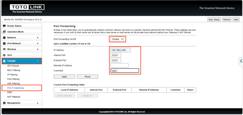
Task: Click the Remote IP Address input field
Action: coord(119,65)
